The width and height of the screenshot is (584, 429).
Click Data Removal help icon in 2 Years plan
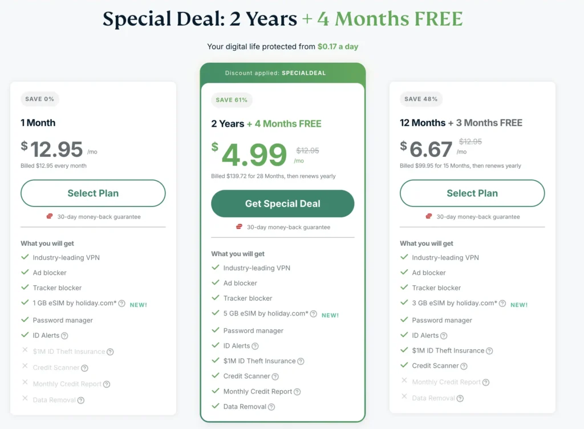pos(271,407)
